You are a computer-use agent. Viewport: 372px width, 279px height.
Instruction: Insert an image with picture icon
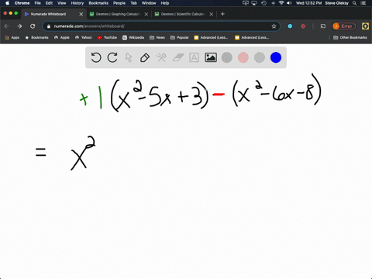tap(211, 57)
